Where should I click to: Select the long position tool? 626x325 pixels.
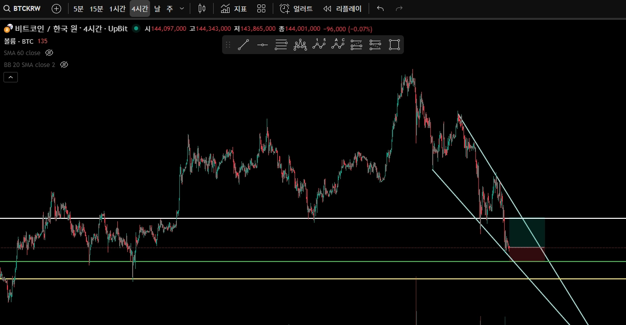(356, 45)
